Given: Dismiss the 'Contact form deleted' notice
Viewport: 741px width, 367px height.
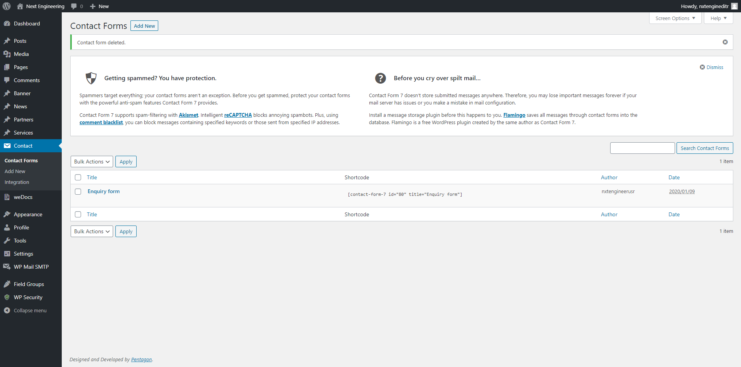Looking at the screenshot, I should [725, 42].
